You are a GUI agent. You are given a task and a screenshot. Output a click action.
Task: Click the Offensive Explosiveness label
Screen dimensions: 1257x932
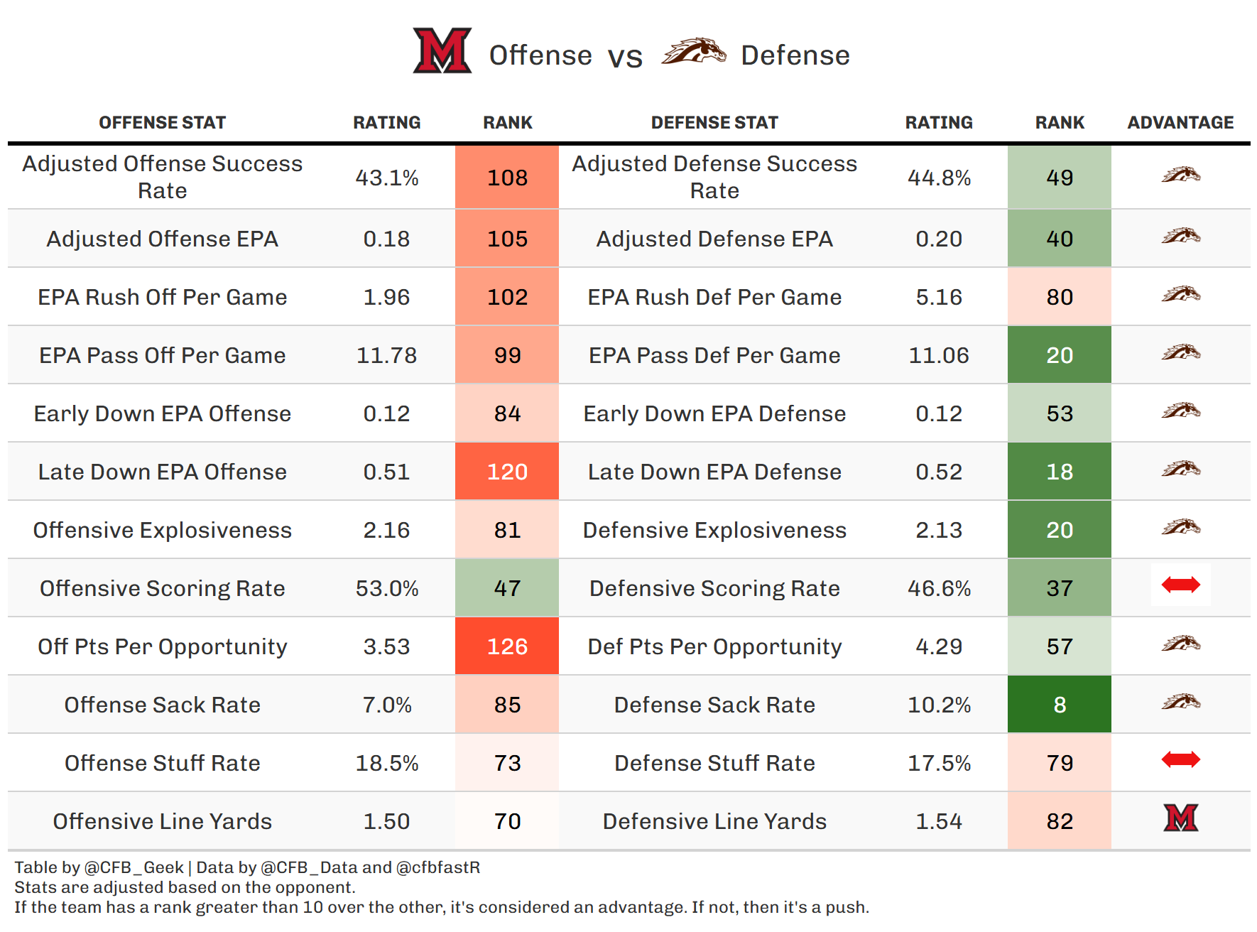pos(162,530)
